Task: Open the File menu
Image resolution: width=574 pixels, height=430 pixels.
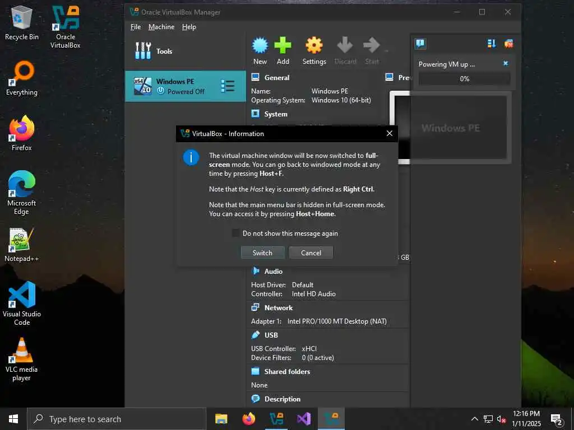Action: pos(136,27)
